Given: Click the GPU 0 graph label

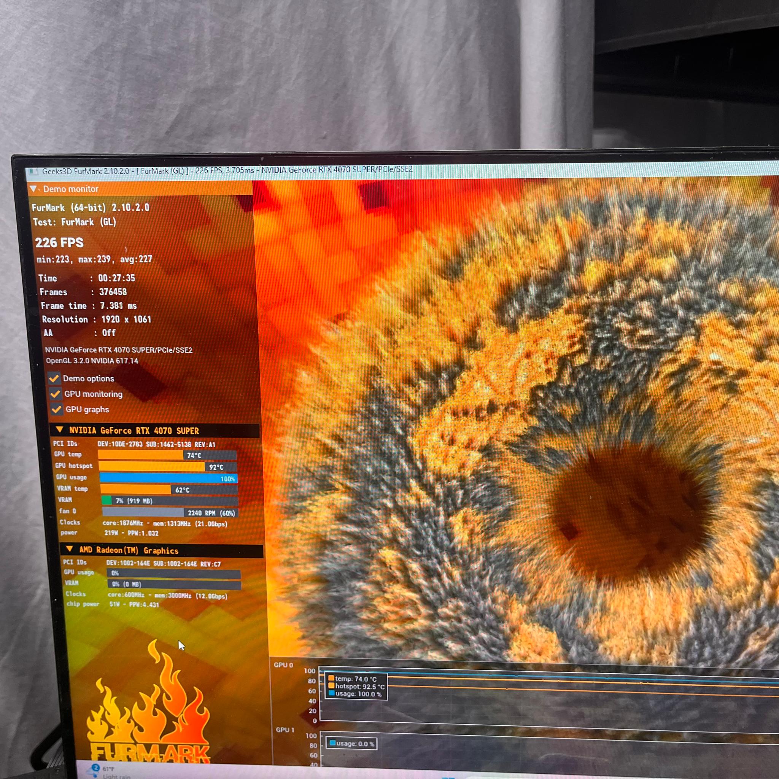Looking at the screenshot, I should (283, 665).
